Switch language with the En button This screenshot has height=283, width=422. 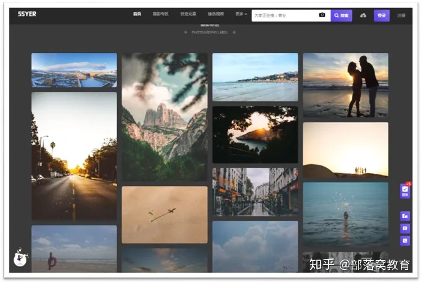pyautogui.click(x=405, y=216)
